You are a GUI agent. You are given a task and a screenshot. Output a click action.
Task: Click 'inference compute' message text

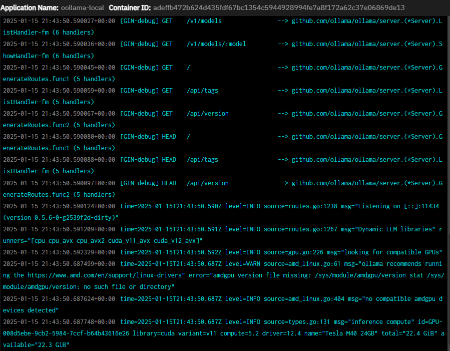[x=381, y=322]
